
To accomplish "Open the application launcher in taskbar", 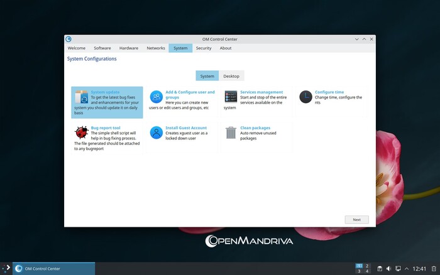I will (6, 268).
